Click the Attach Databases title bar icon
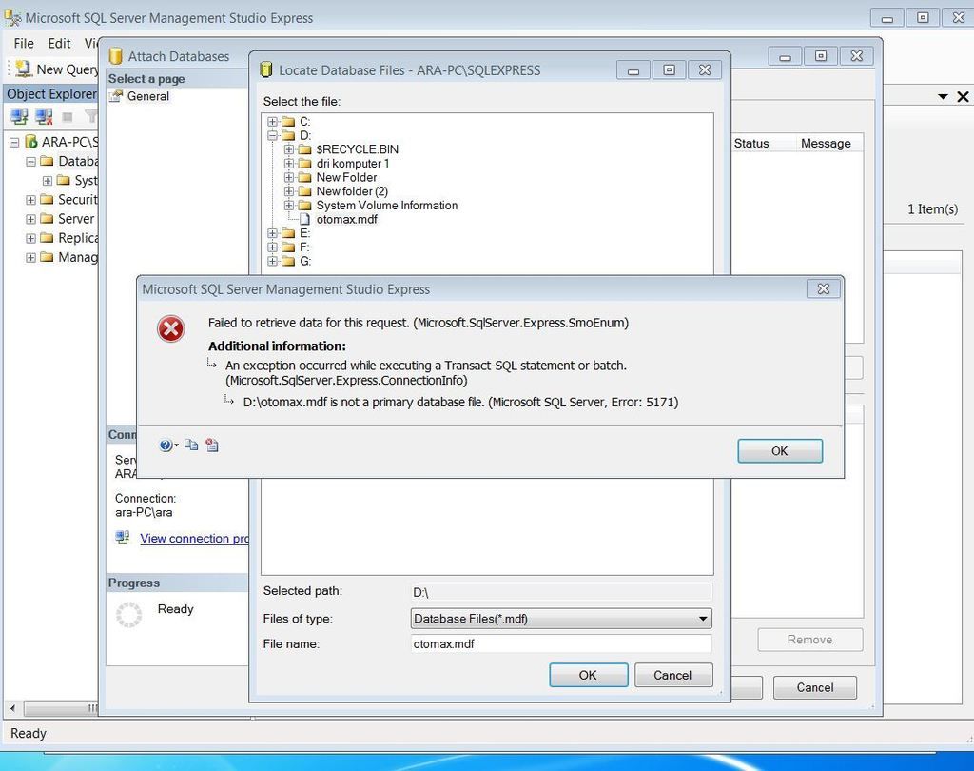 coord(115,56)
